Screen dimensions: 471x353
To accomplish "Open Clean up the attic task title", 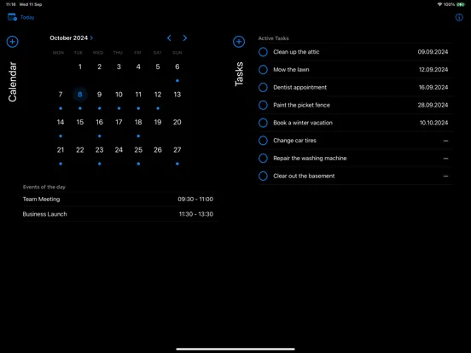I will (296, 52).
